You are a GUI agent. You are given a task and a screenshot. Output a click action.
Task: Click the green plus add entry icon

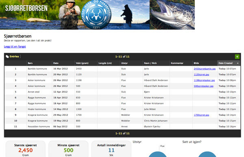[237, 57]
